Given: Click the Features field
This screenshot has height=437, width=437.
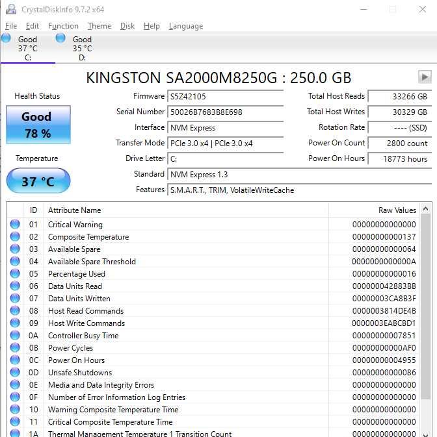Looking at the screenshot, I should point(300,190).
